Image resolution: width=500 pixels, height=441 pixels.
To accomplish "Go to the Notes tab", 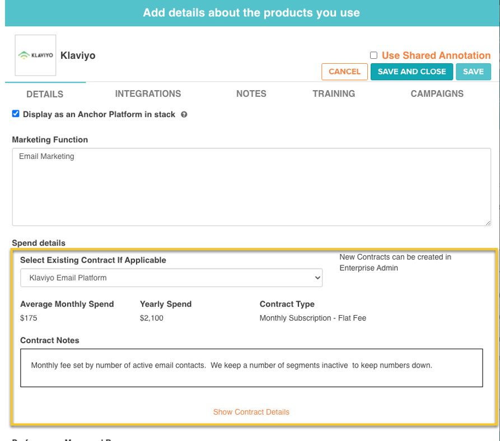I will (251, 93).
